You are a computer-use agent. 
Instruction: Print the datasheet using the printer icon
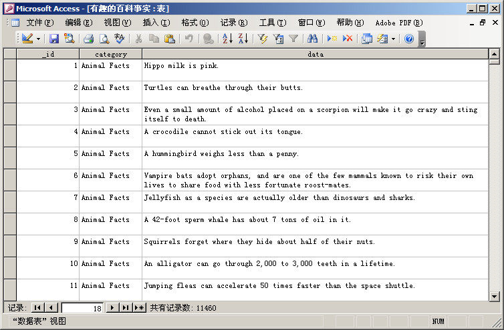[x=88, y=39]
